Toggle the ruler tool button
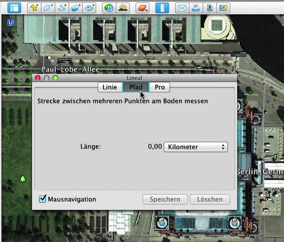 162,8
